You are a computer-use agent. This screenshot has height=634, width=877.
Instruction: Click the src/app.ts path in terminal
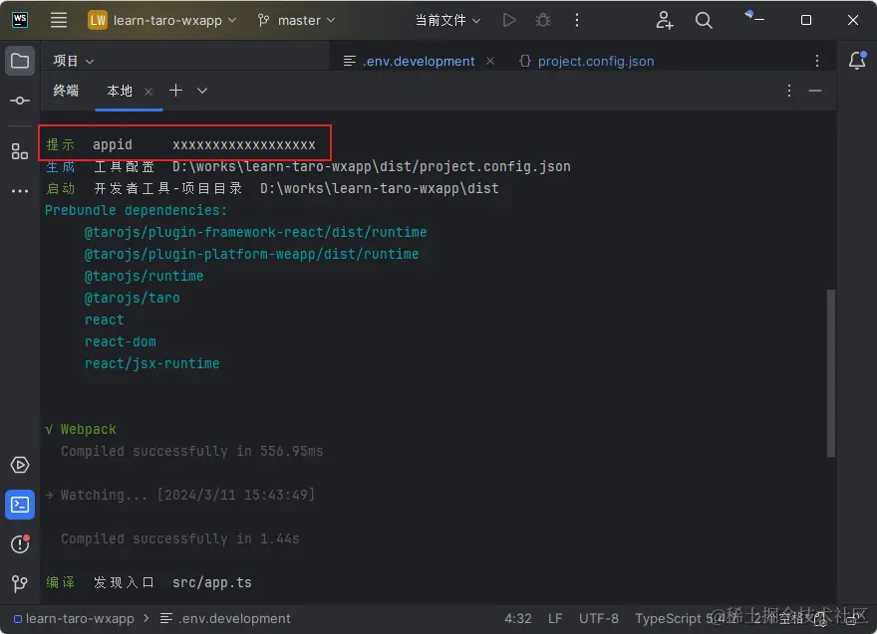coord(212,582)
